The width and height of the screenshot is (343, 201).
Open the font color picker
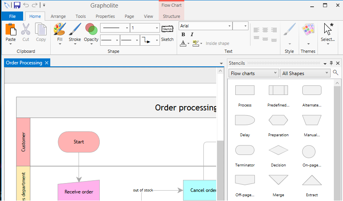[183, 43]
